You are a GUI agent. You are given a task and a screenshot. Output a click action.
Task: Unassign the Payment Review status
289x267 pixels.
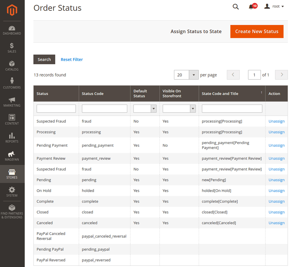click(x=276, y=159)
